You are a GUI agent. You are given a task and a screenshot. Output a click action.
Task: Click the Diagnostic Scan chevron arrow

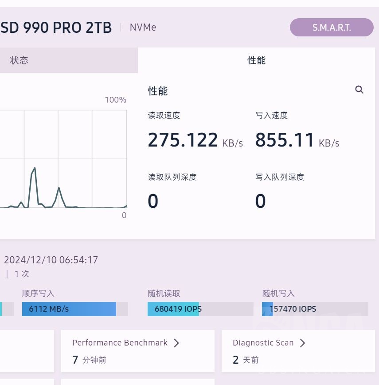coord(302,343)
